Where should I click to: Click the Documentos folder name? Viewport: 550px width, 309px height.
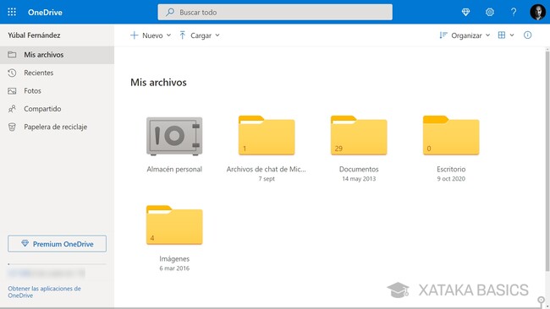pyautogui.click(x=359, y=170)
